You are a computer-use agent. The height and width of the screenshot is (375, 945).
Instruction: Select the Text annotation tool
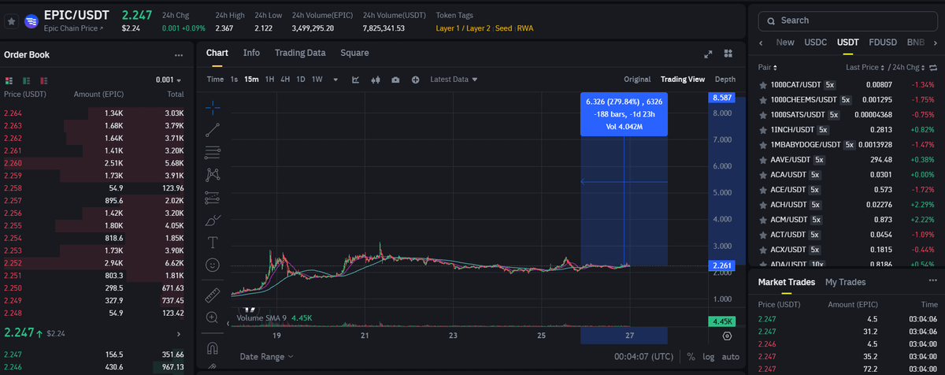point(213,243)
